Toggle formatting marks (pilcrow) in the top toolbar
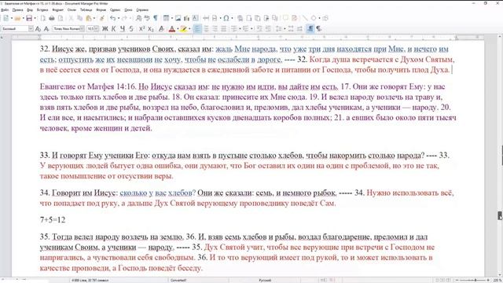This screenshot has width=503, height=283. [x=156, y=18]
